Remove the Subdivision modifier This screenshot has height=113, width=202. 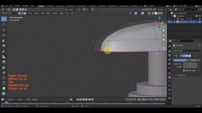[196, 56]
